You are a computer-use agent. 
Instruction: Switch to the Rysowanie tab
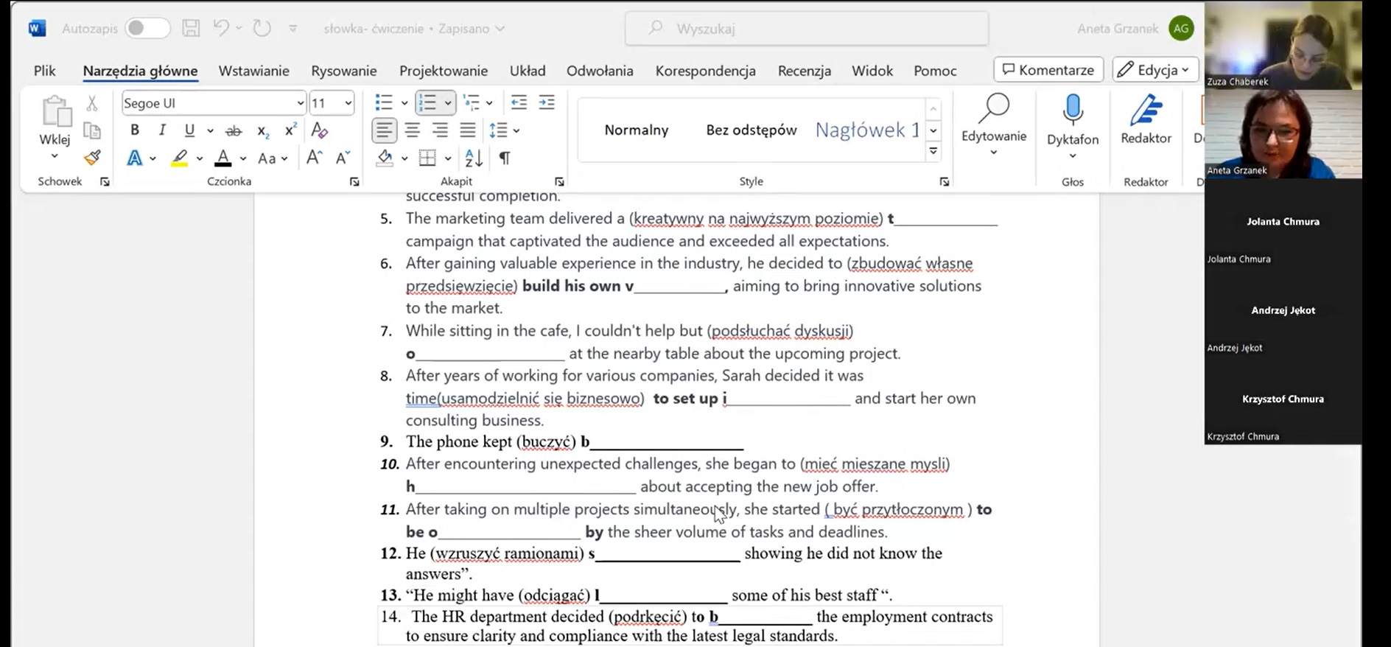click(344, 71)
